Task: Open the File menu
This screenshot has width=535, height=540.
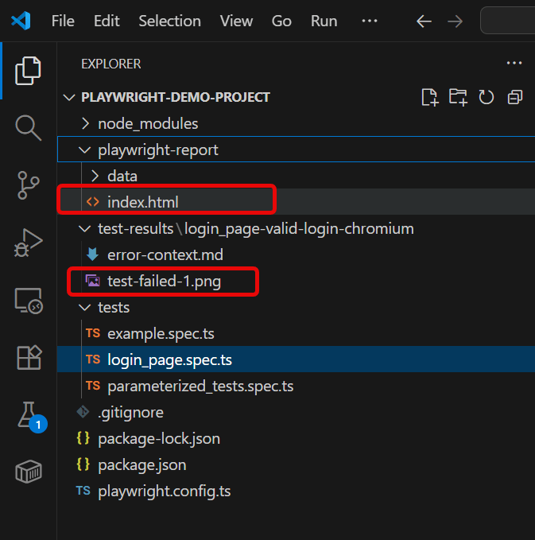Action: [63, 21]
